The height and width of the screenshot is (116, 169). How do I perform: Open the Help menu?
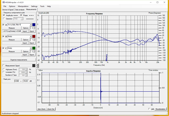coord(49,6)
